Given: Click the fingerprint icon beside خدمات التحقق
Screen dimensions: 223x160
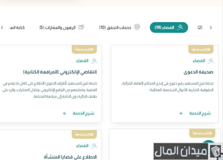Looking at the screenshot, I should pyautogui.click(x=137, y=27).
